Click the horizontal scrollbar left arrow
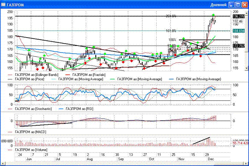Screen dimensions: 249x166 tap(2, 163)
